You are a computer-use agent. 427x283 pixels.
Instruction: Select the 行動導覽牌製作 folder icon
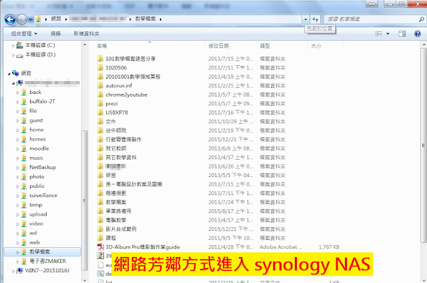click(x=100, y=139)
